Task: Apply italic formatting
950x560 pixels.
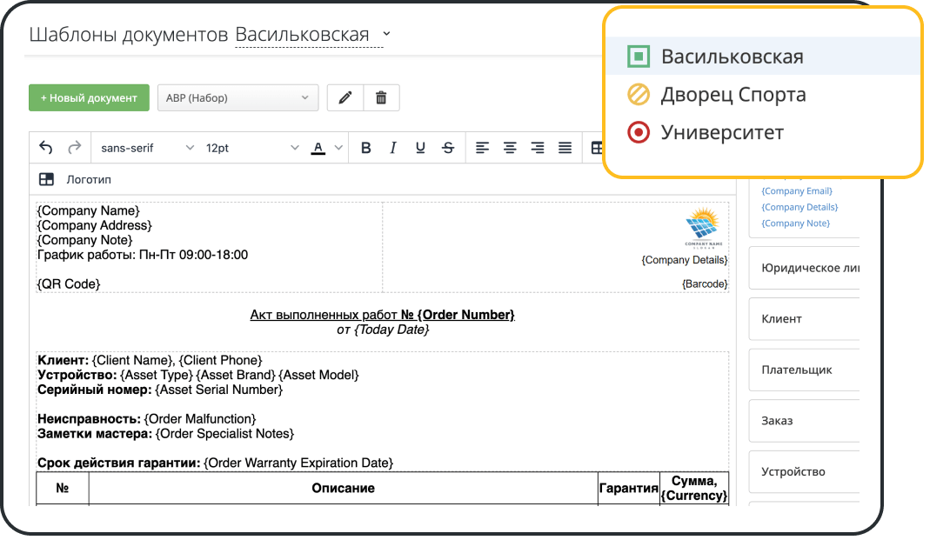Action: (393, 147)
